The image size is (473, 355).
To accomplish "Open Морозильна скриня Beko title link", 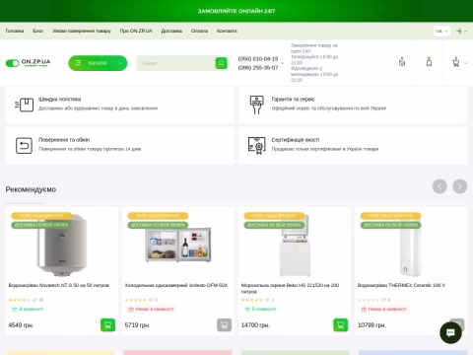I will [x=290, y=288].
